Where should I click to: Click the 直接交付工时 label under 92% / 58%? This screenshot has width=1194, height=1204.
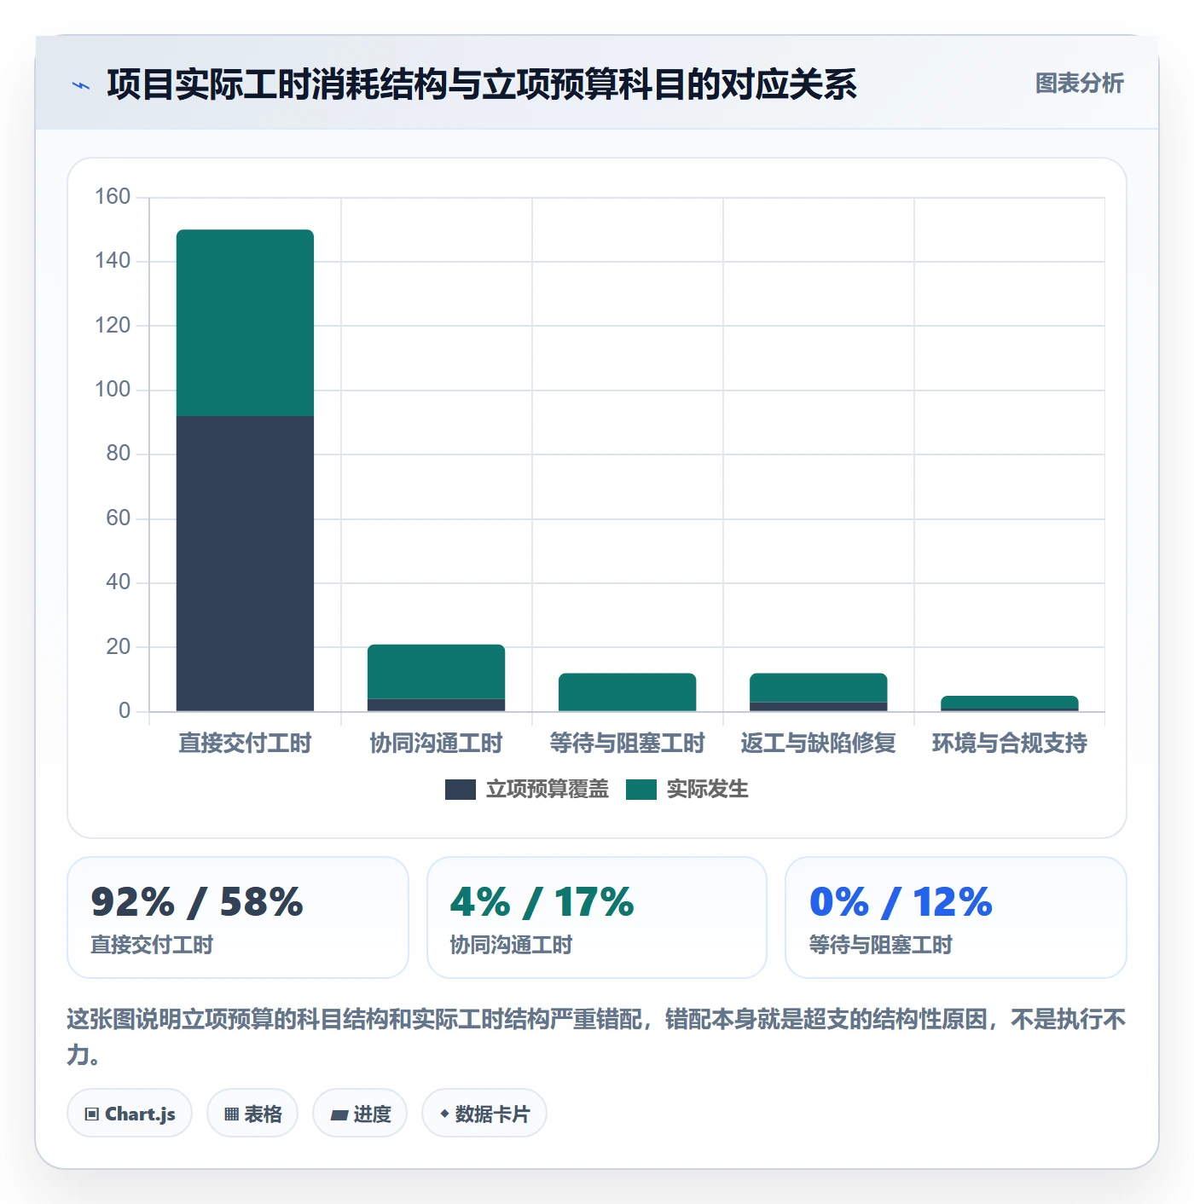(x=152, y=945)
